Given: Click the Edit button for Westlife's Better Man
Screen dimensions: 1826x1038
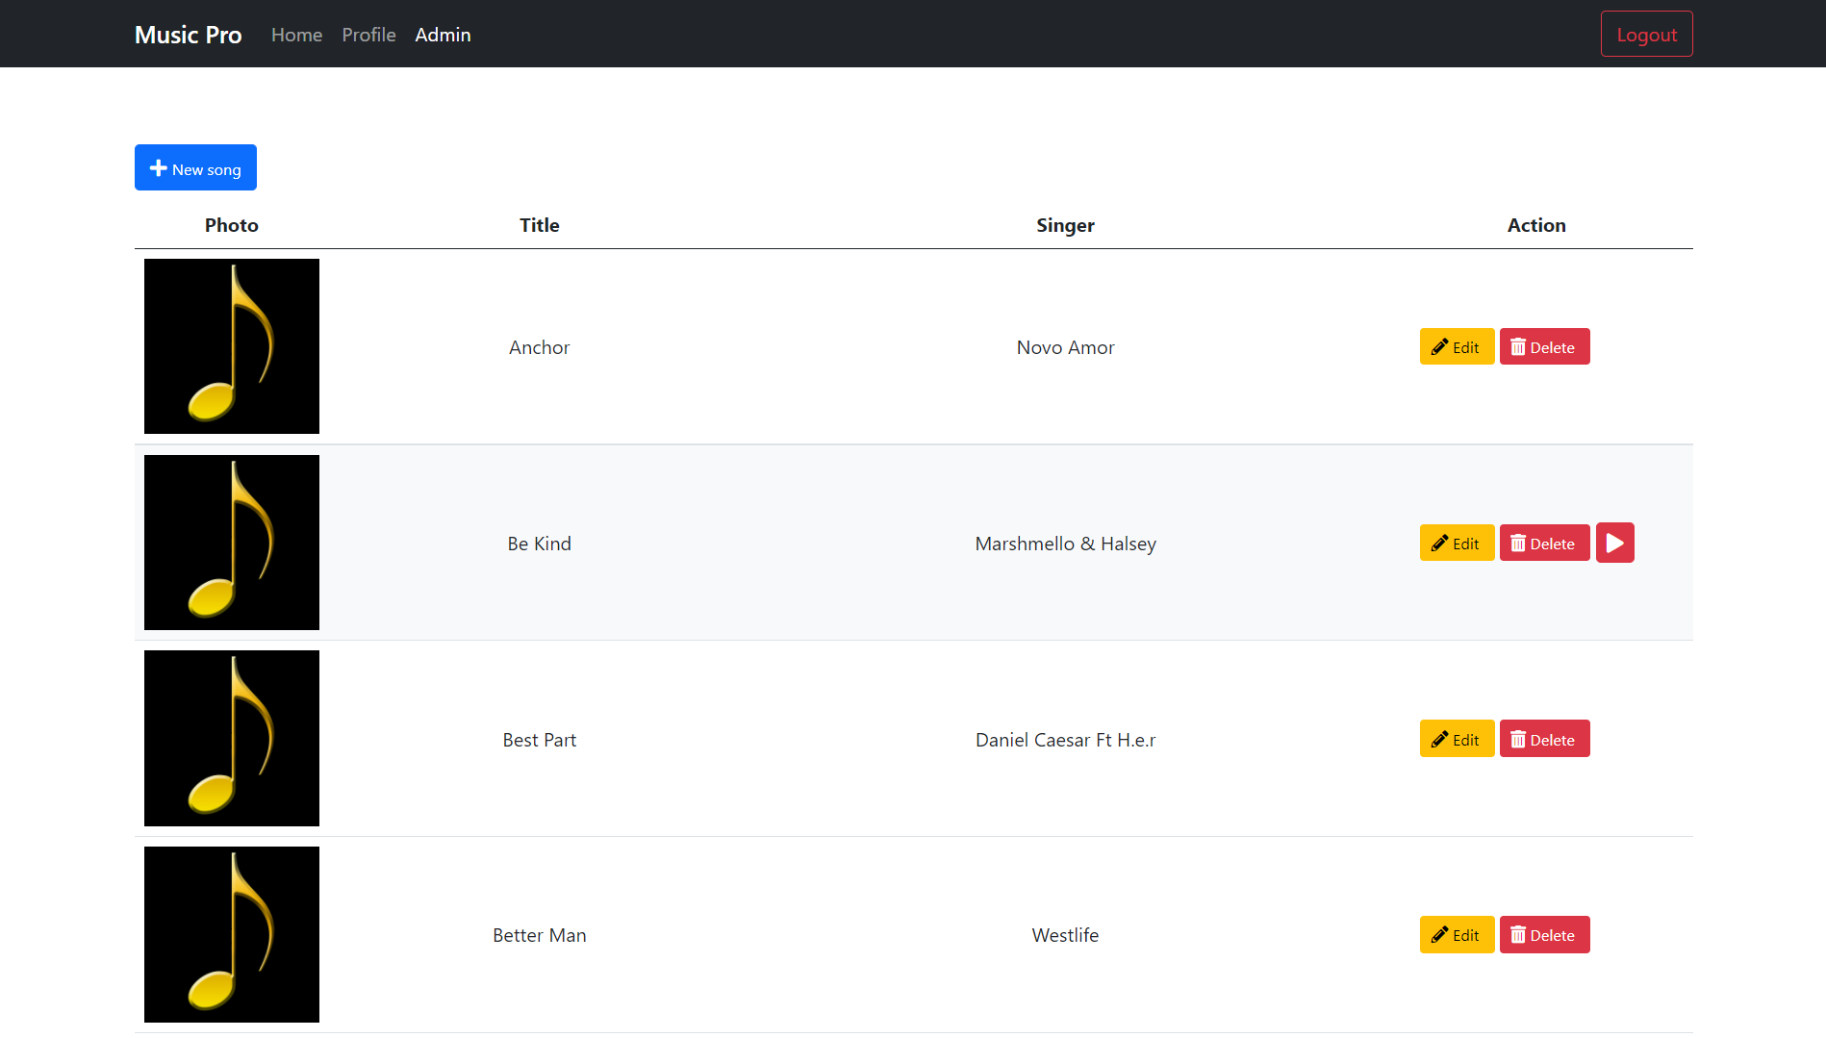Looking at the screenshot, I should tap(1457, 934).
